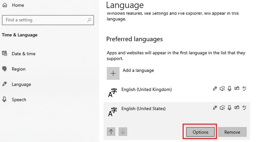Open Region settings
272x142 pixels.
point(14,69)
